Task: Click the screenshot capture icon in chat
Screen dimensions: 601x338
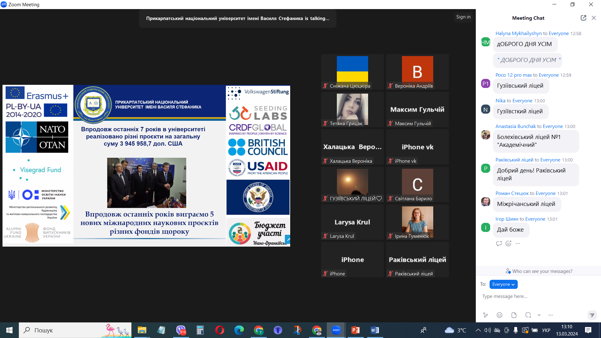Action: click(x=528, y=315)
